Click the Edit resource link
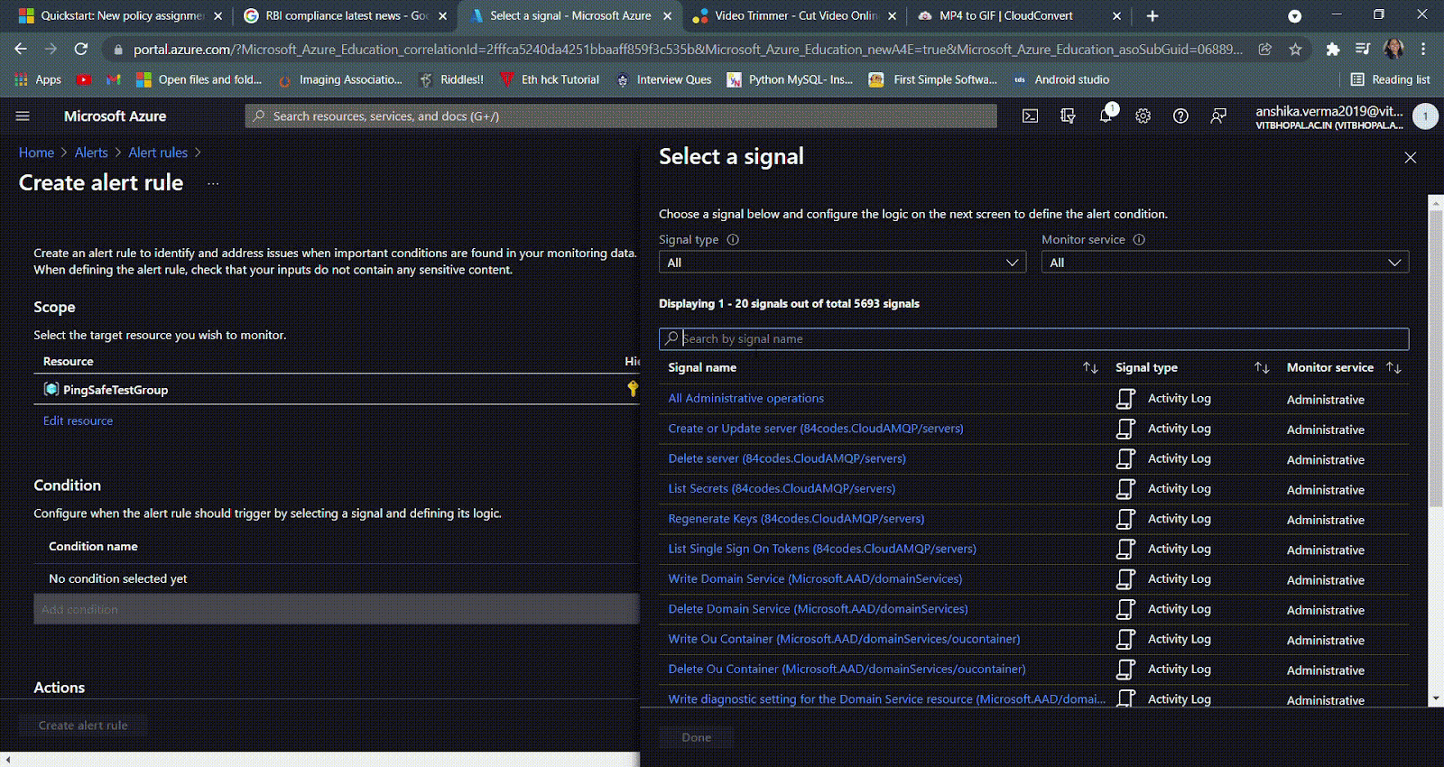Screen dimensions: 1444x767 coord(79,421)
